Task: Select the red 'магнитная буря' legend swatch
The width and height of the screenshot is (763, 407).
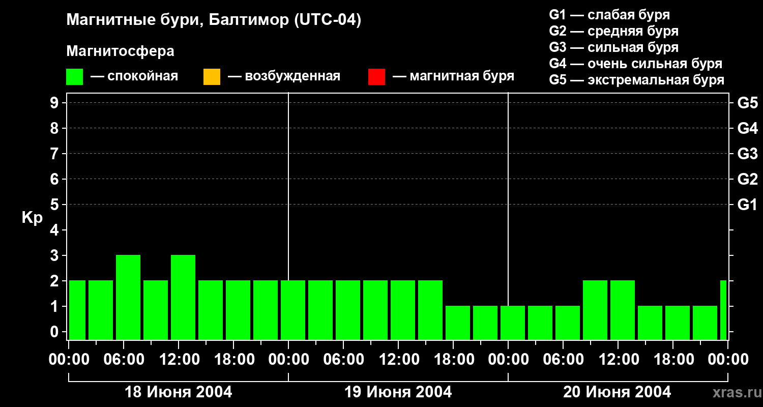Action: click(376, 76)
